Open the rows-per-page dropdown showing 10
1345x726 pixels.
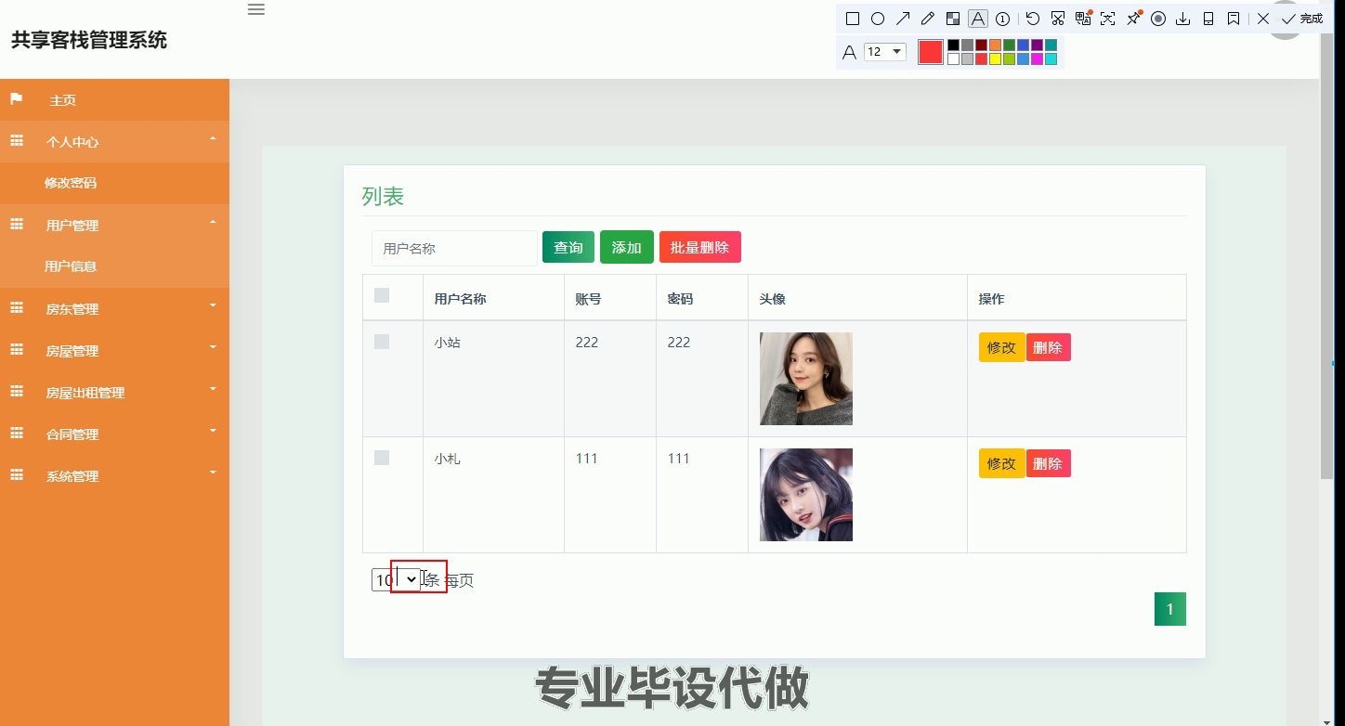click(397, 580)
